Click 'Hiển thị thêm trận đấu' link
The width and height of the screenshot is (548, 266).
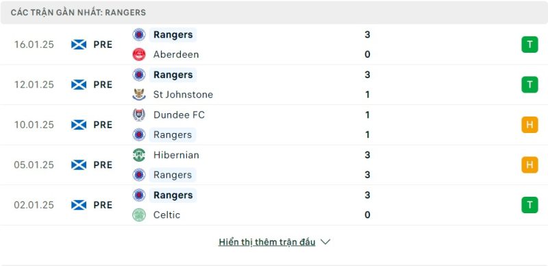click(x=267, y=242)
